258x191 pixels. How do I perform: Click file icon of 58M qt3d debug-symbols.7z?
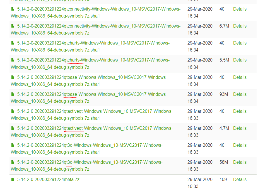(13, 162)
